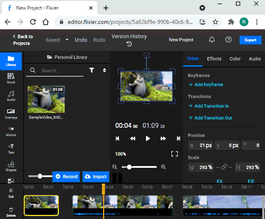Fast forward the preview playback
The height and width of the screenshot is (219, 265).
click(163, 138)
